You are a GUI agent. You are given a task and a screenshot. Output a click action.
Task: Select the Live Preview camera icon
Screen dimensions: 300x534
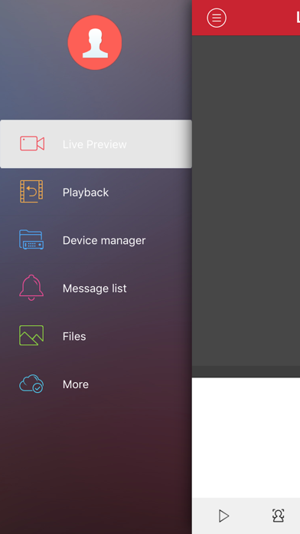pos(32,143)
